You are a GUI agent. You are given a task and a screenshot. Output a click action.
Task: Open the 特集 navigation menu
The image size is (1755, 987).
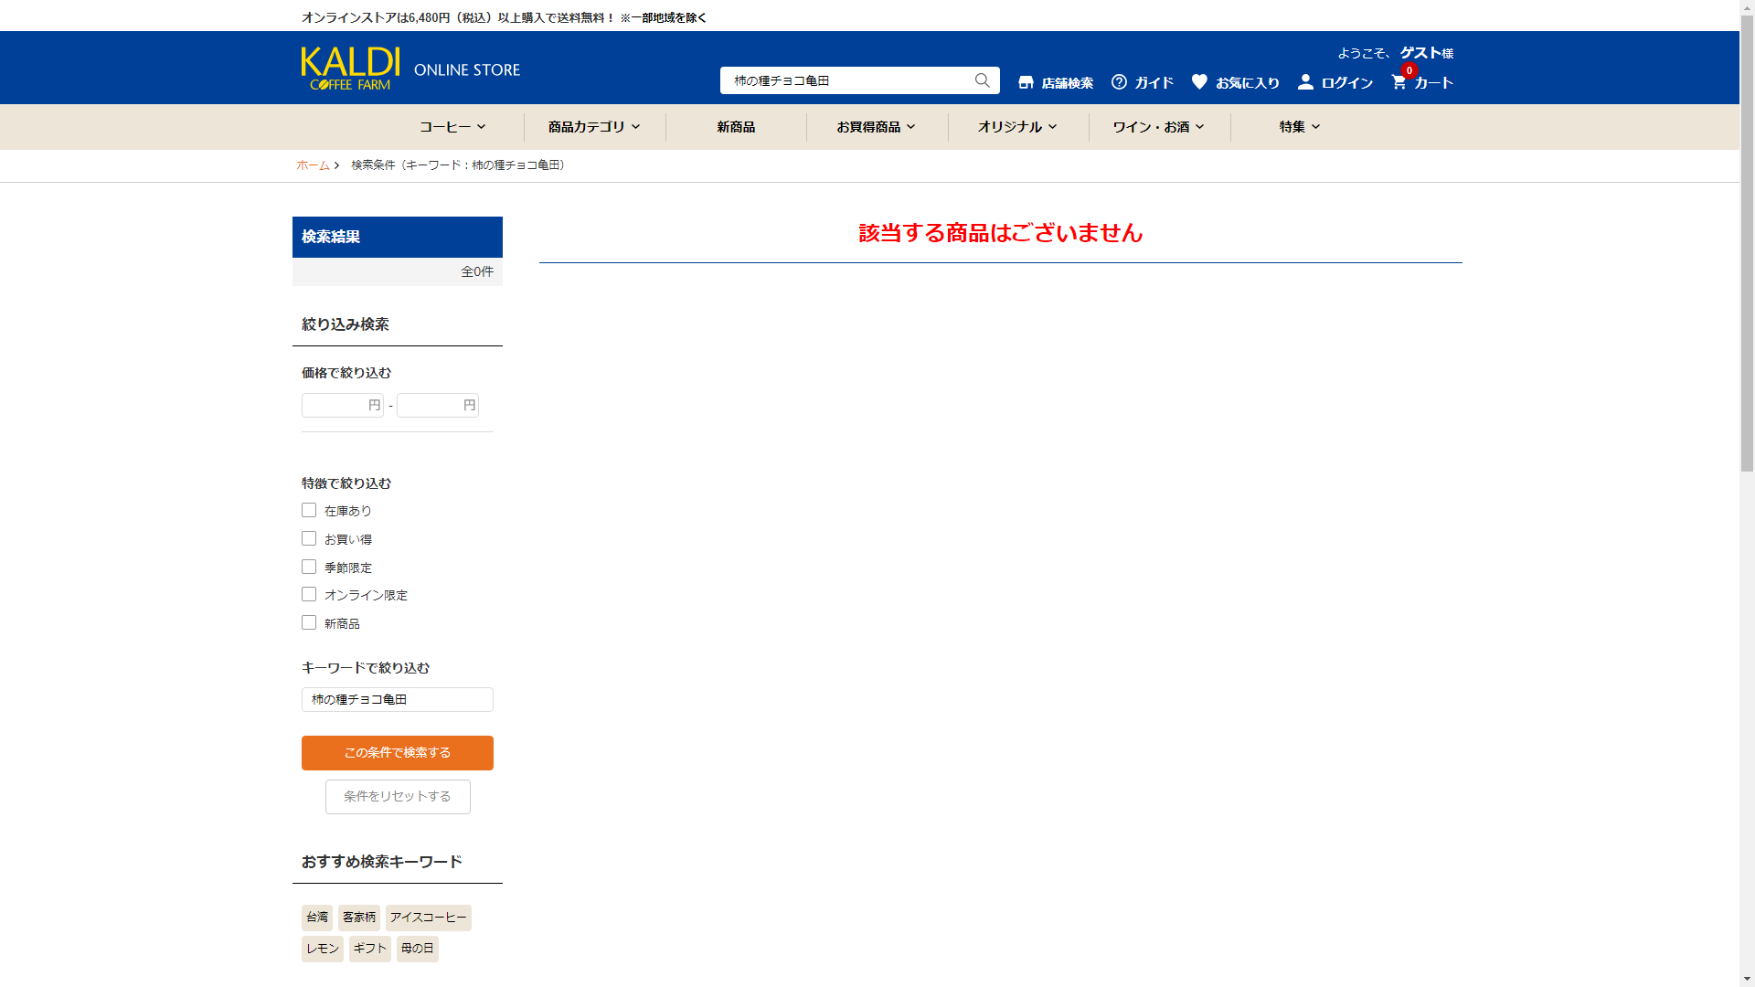pos(1299,127)
